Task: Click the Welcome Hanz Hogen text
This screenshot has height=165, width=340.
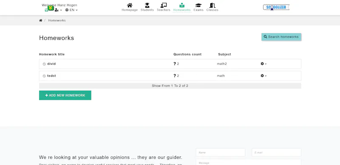Action: point(59,5)
